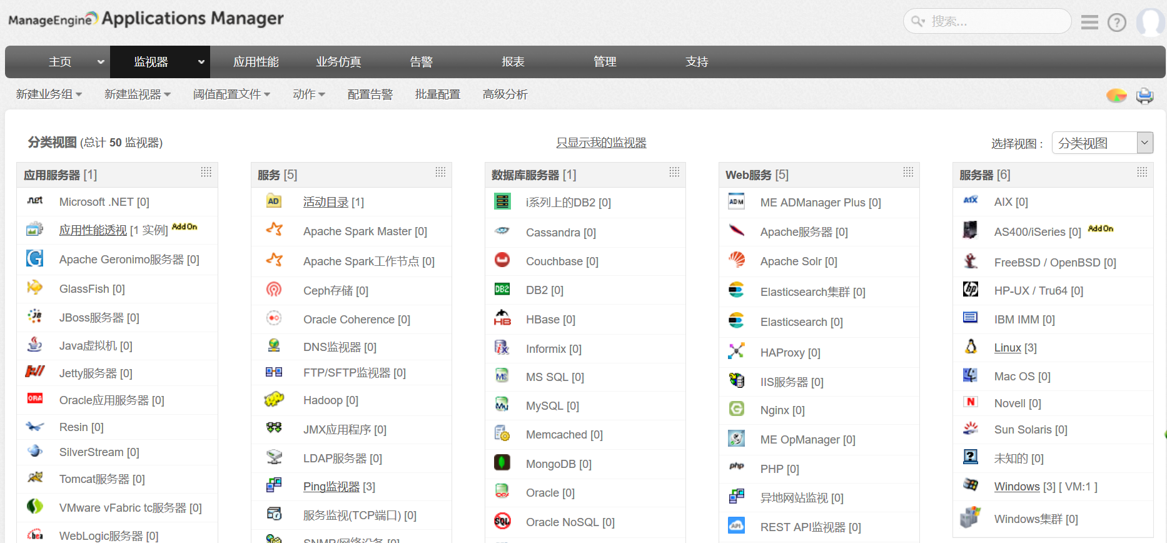This screenshot has width=1167, height=543.
Task: Open the 活动目录 link
Action: (x=326, y=202)
